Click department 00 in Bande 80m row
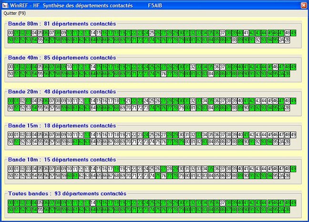 click(x=10, y=33)
